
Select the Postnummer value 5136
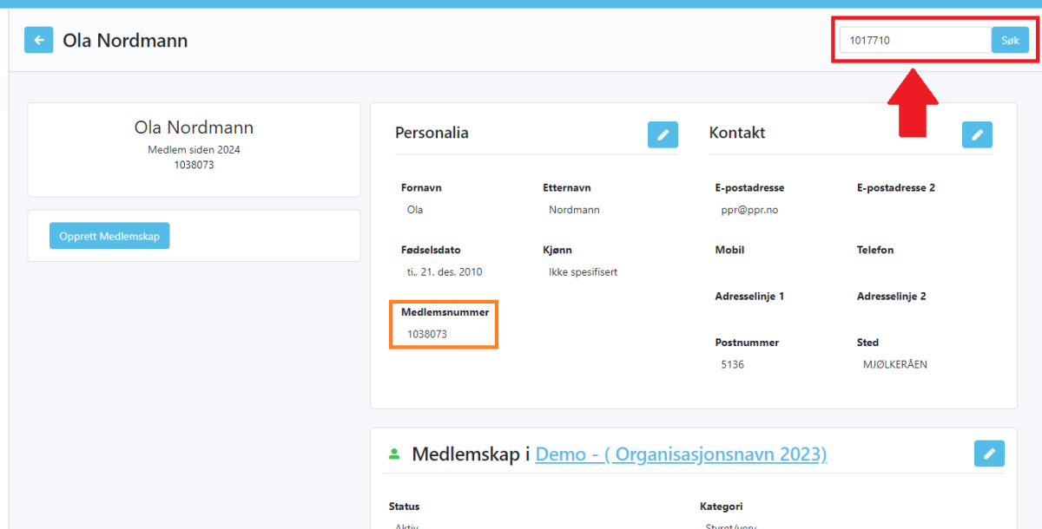[732, 364]
